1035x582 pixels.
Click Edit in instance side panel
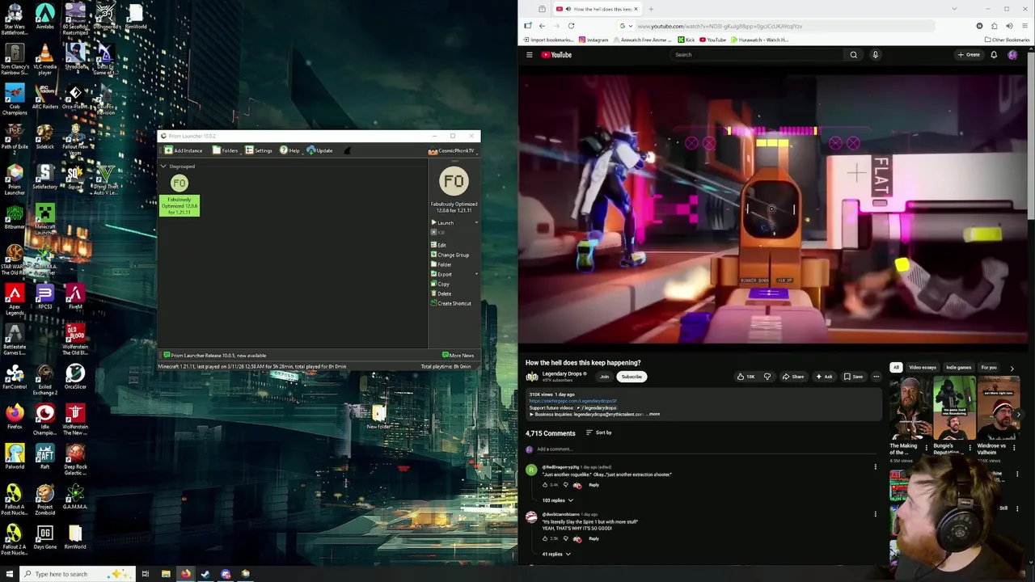click(438, 245)
